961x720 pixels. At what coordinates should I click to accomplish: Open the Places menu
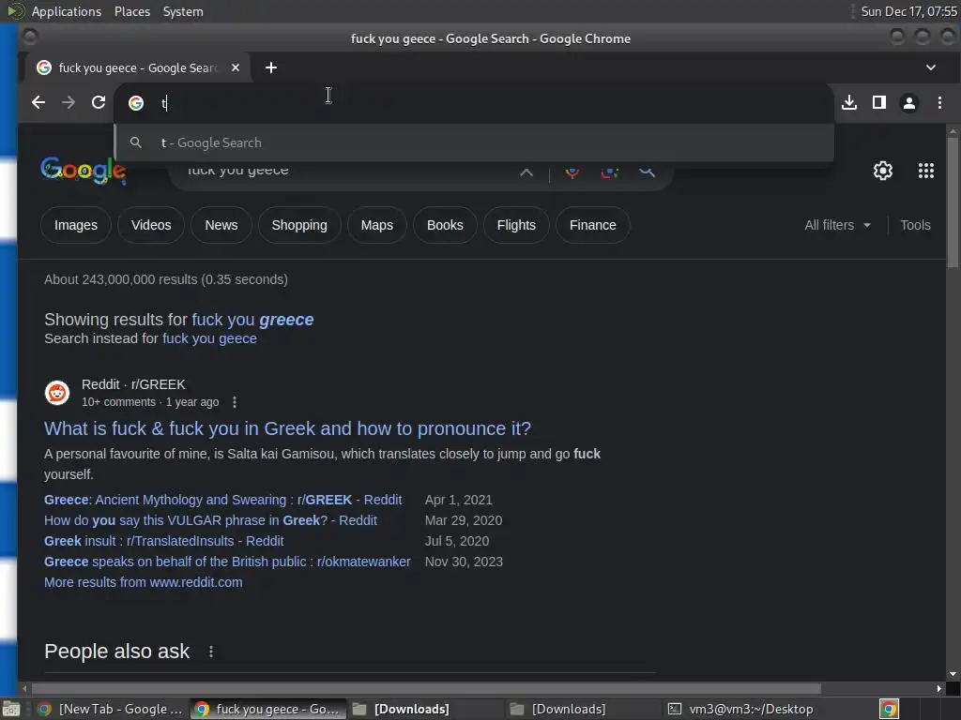[131, 11]
